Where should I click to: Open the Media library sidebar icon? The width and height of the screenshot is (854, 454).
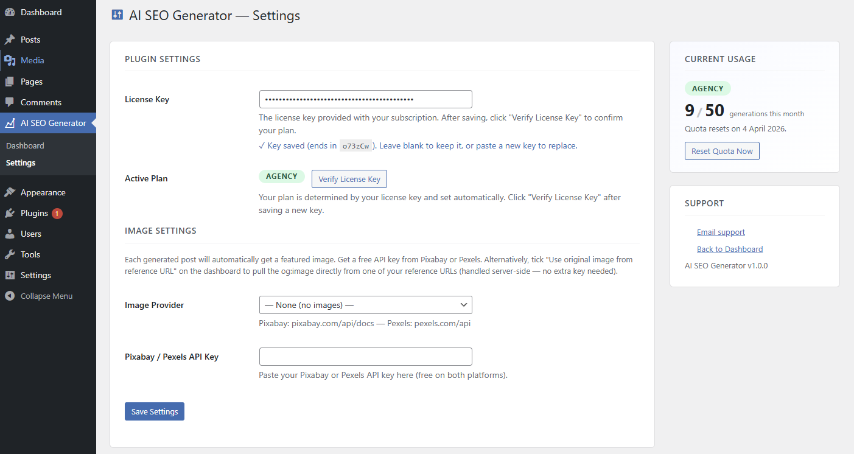[13, 60]
